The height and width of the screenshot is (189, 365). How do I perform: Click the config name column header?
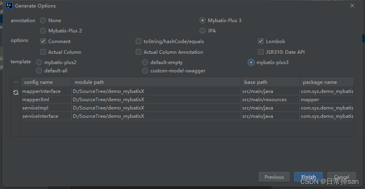(x=46, y=82)
